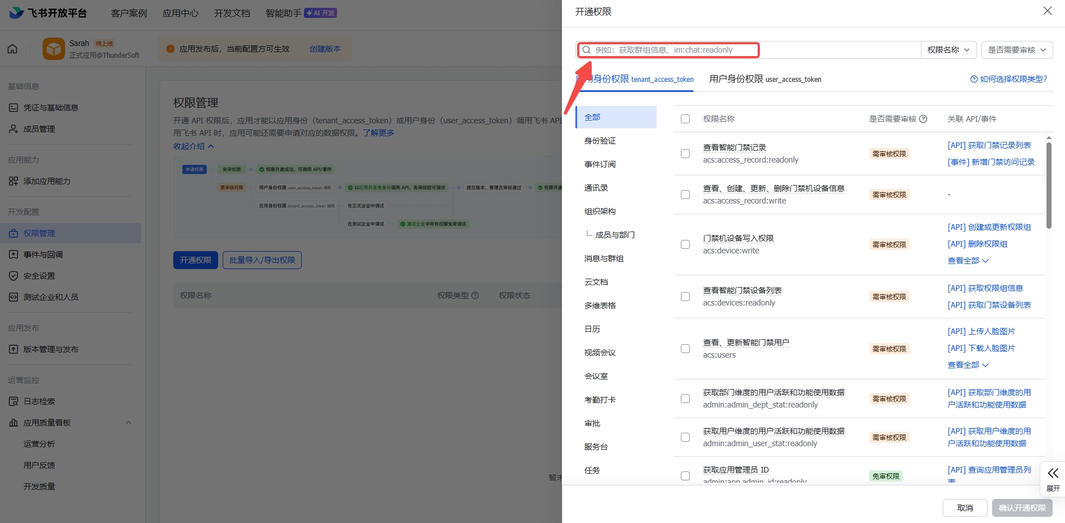Screen dimensions: 1065x523
Task: Switch to 用户身份权限 user_access_token tab
Action: 765,79
